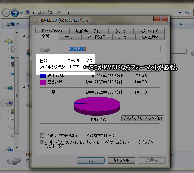Open the ReadyBoost tab
The height and width of the screenshot is (173, 194).
52,31
